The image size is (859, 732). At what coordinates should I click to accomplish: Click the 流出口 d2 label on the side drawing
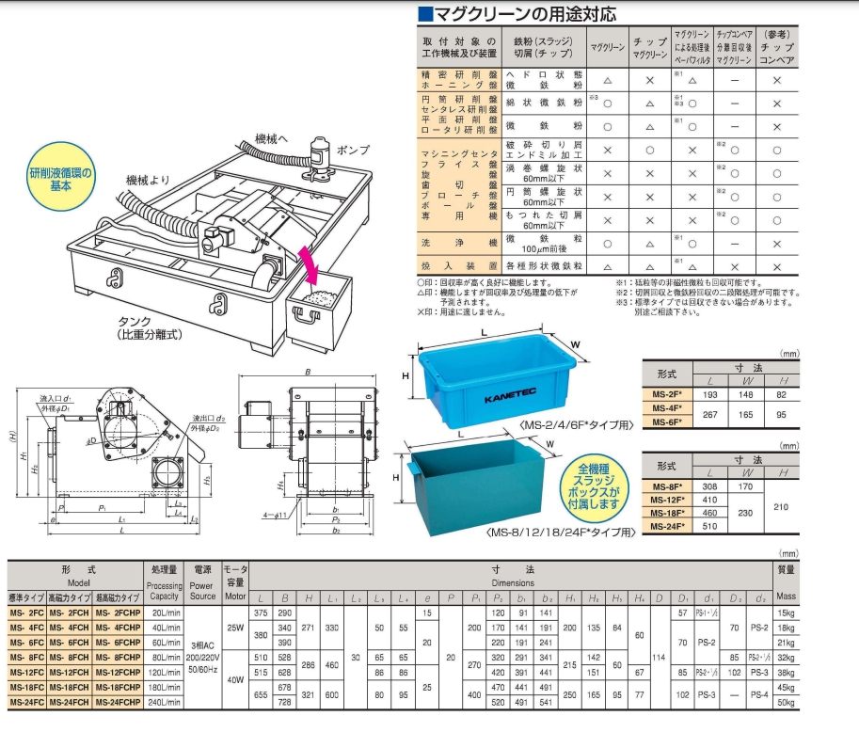pos(209,418)
